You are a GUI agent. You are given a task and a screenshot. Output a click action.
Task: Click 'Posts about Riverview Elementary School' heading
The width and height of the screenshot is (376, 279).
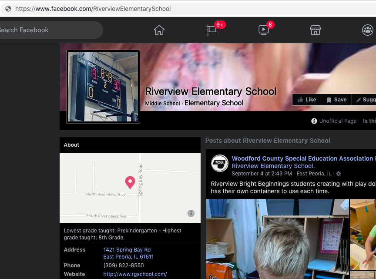[x=268, y=141]
